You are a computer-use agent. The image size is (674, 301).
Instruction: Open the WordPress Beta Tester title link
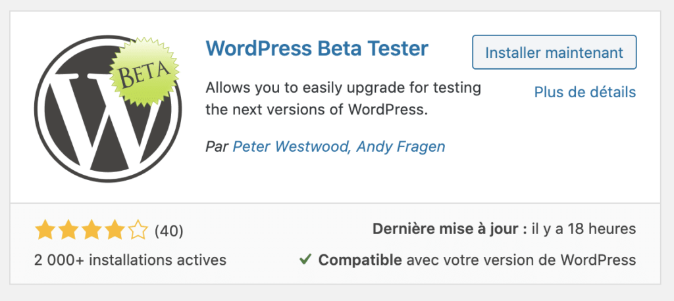[x=317, y=49]
